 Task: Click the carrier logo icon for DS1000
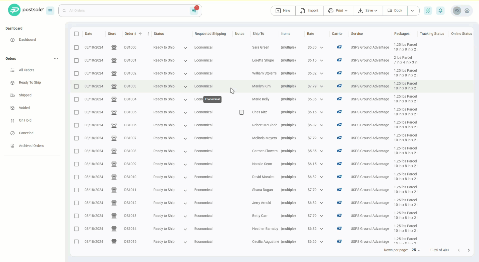[339, 47]
